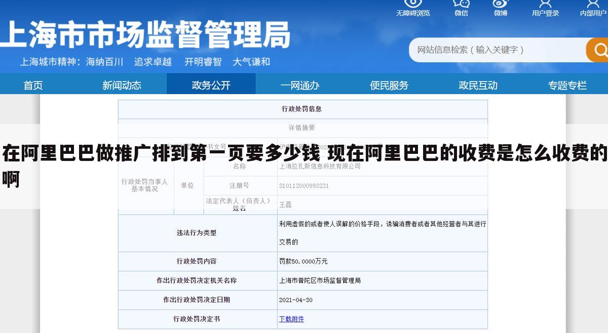Open the 便民服务 menu
608x333 pixels.
point(389,85)
